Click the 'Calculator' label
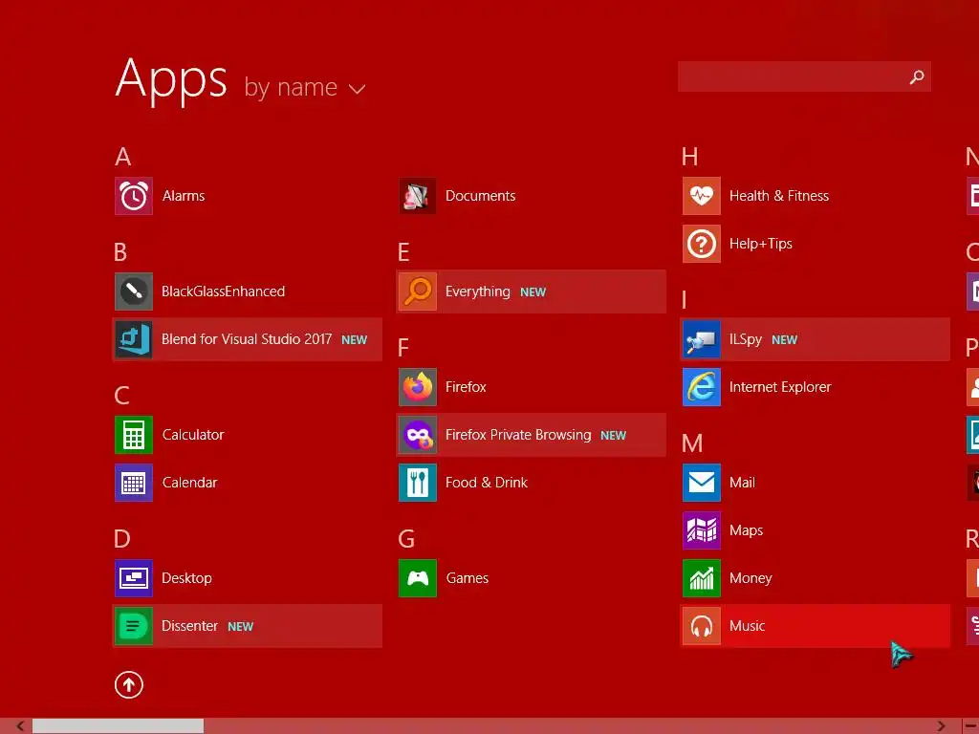The height and width of the screenshot is (734, 979). point(193,435)
